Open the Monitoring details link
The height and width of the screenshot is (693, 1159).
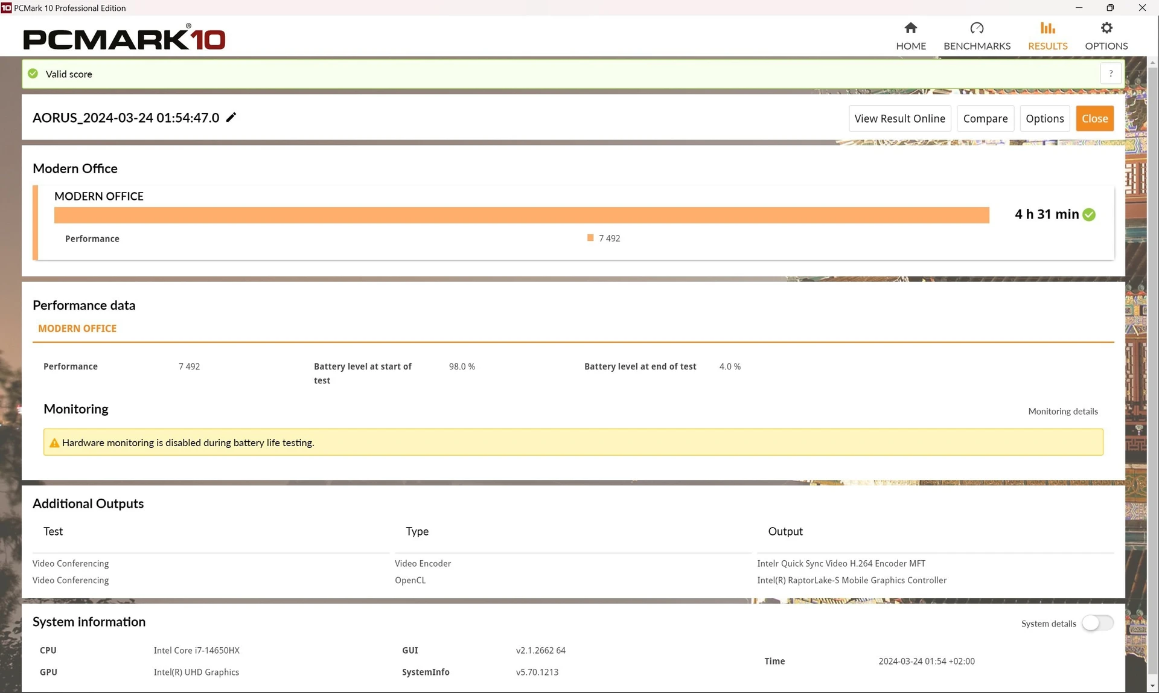click(1062, 411)
